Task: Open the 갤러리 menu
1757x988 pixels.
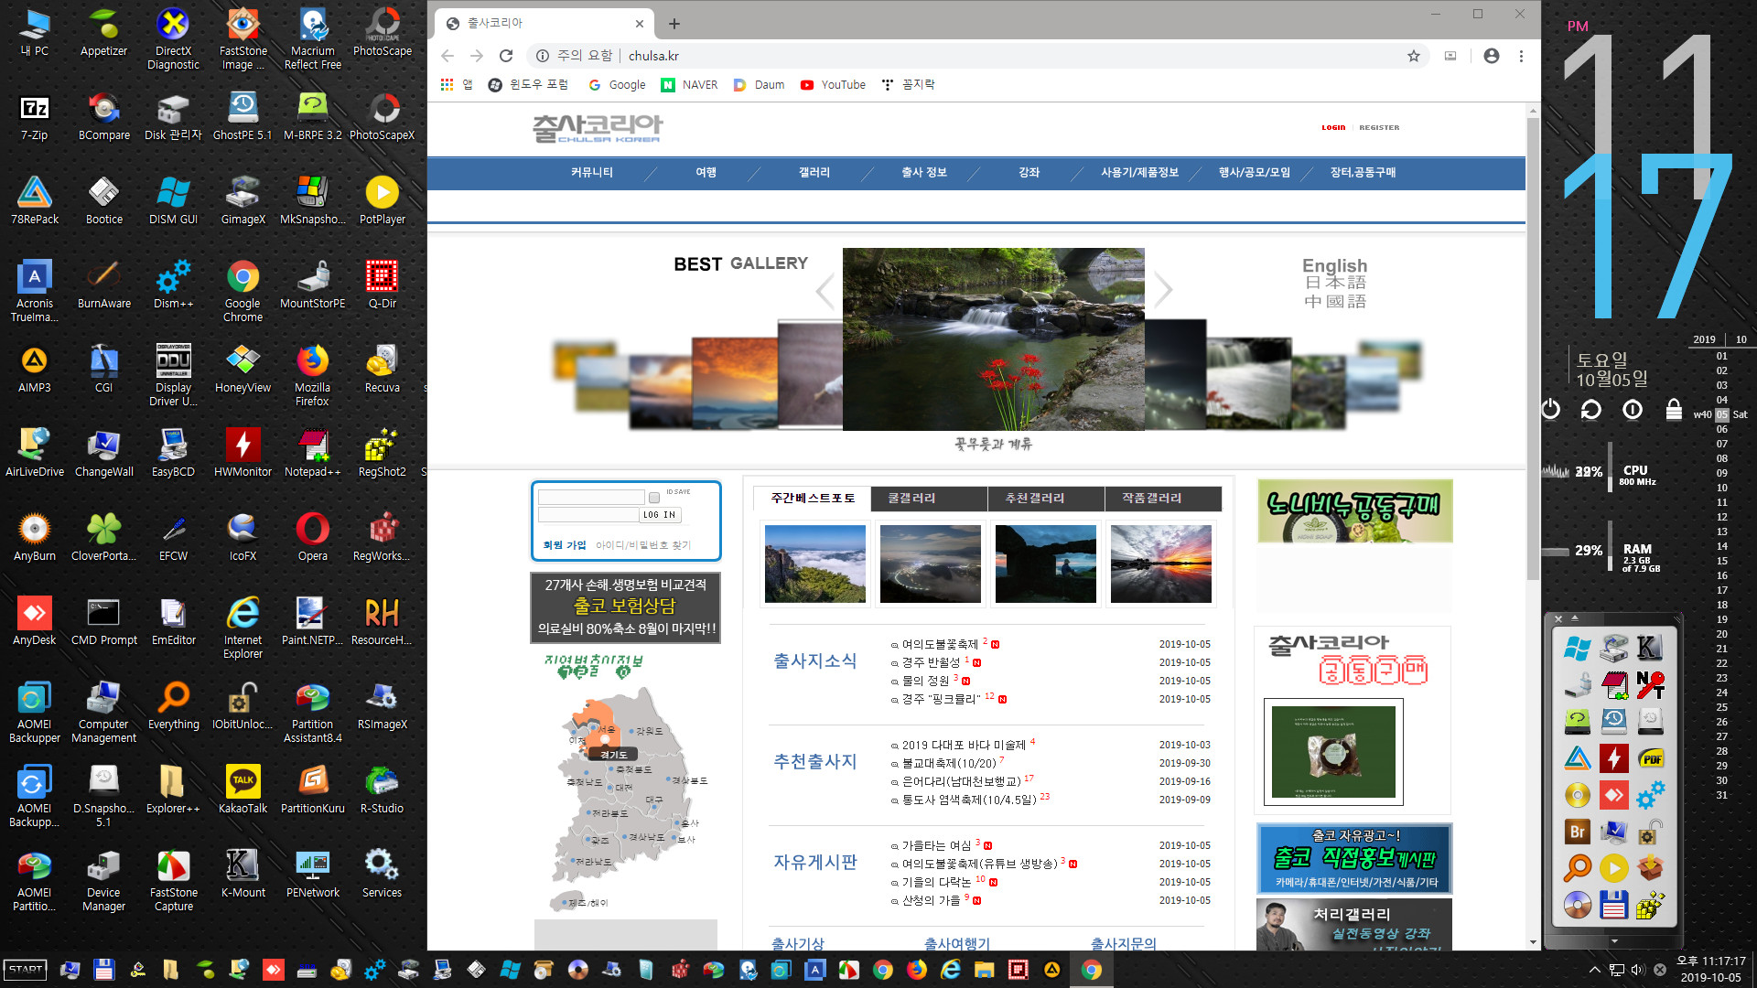Action: [x=814, y=173]
